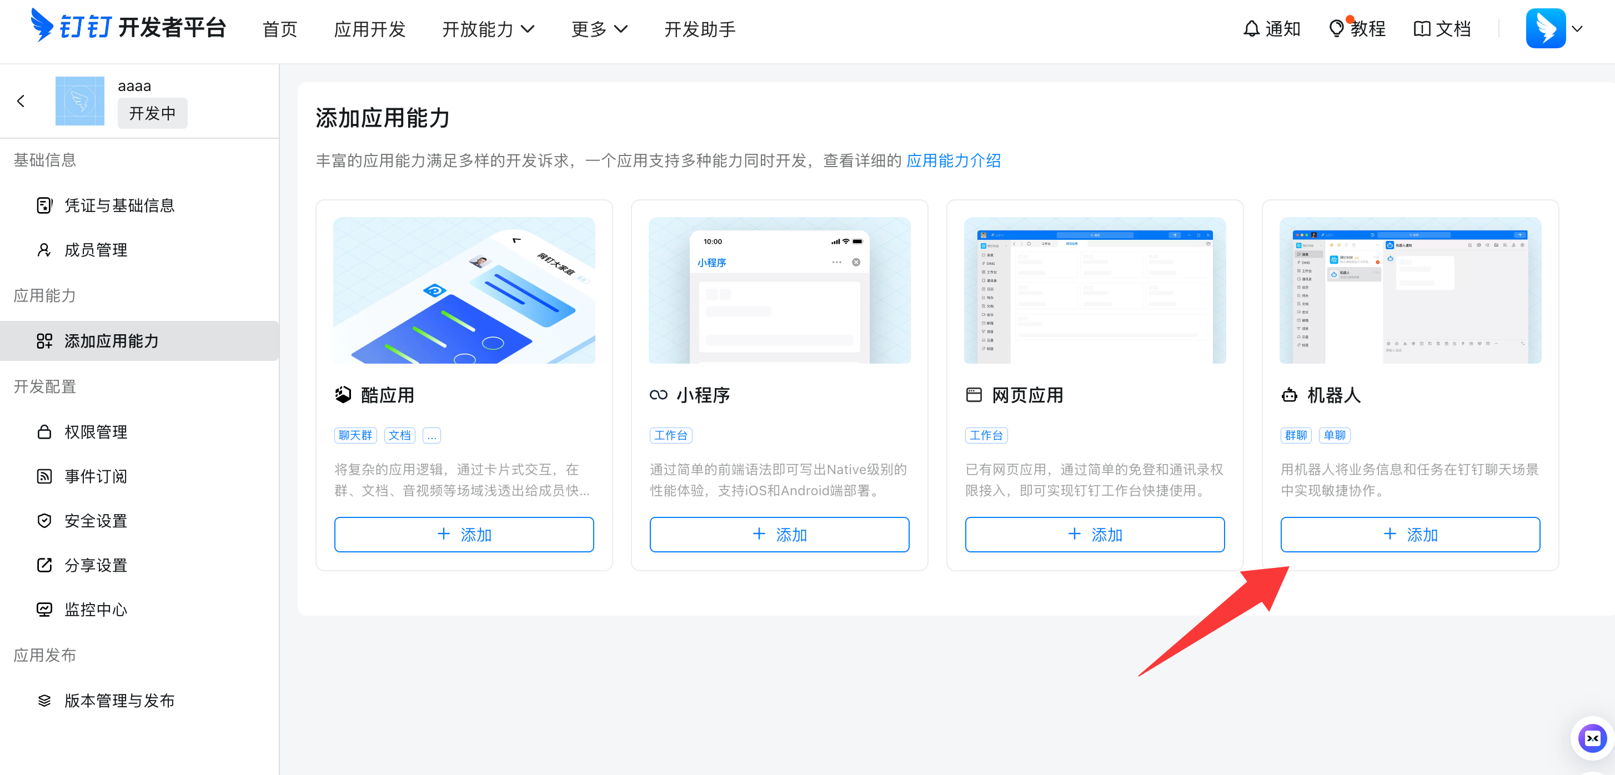The width and height of the screenshot is (1615, 775).
Task: Click the 机器人 preview image
Action: 1410,290
